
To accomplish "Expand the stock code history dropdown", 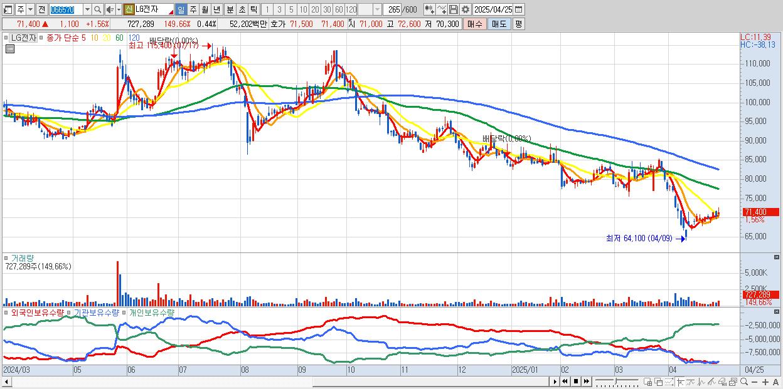I will click(x=87, y=9).
